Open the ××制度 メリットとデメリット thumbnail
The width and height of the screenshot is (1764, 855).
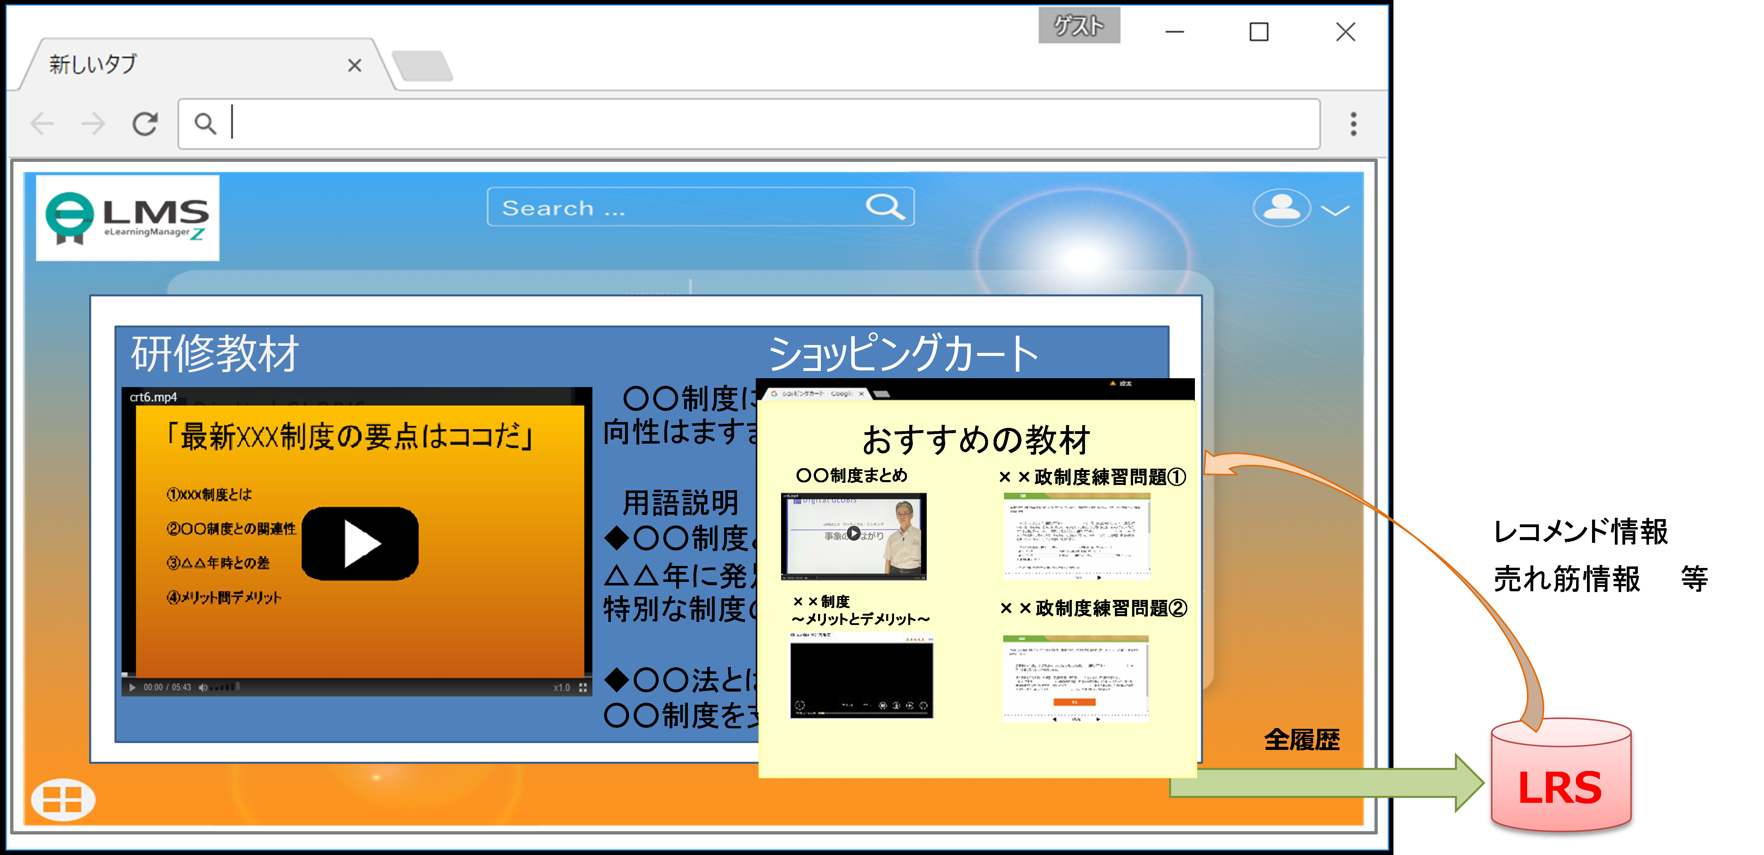861,675
